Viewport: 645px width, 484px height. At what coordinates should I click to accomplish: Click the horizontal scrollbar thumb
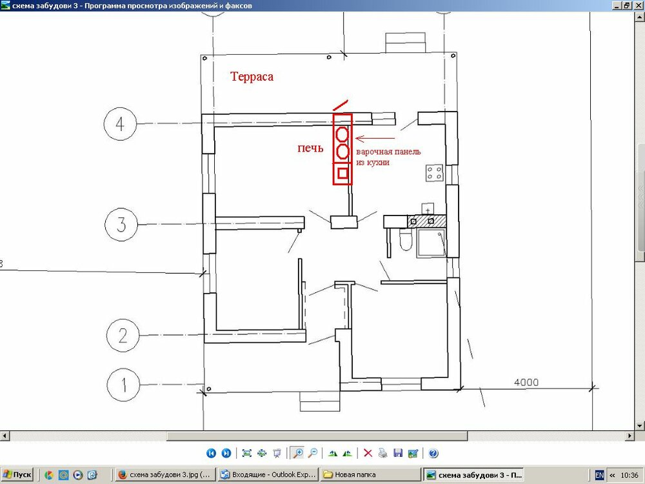click(x=317, y=436)
